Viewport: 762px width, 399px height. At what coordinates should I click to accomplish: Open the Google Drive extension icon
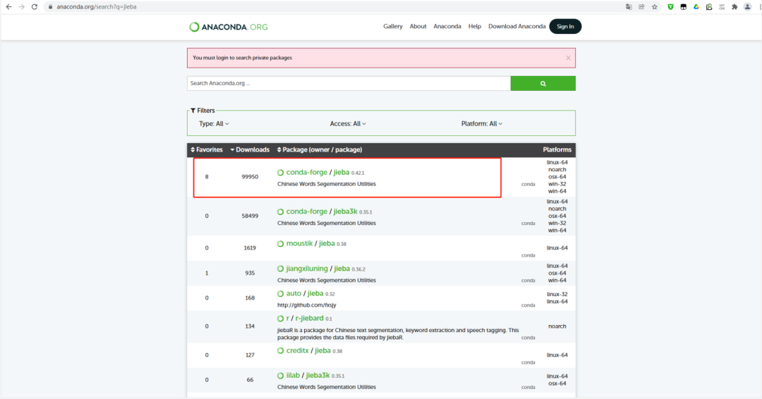click(x=696, y=6)
